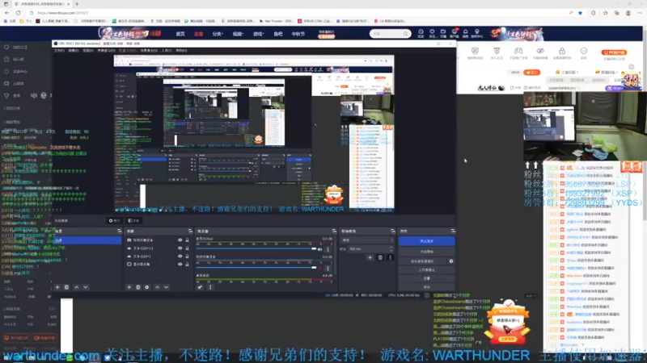Screen dimensions: 647x363
Task: Move scene down with arrow icon
Action: (x=86, y=287)
